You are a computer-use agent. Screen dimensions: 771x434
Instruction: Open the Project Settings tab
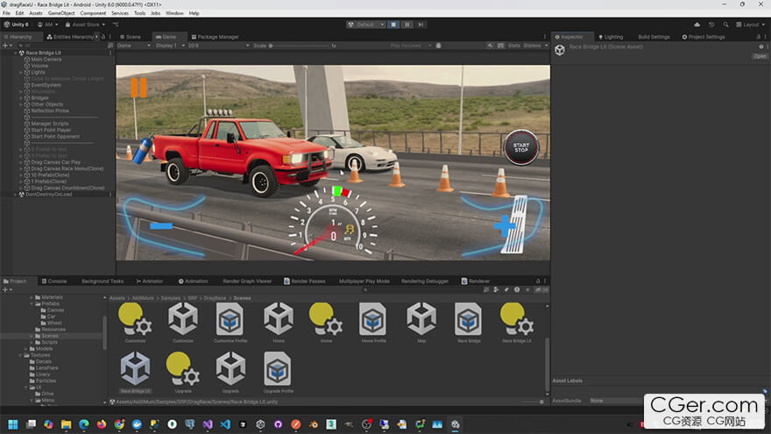click(x=704, y=37)
